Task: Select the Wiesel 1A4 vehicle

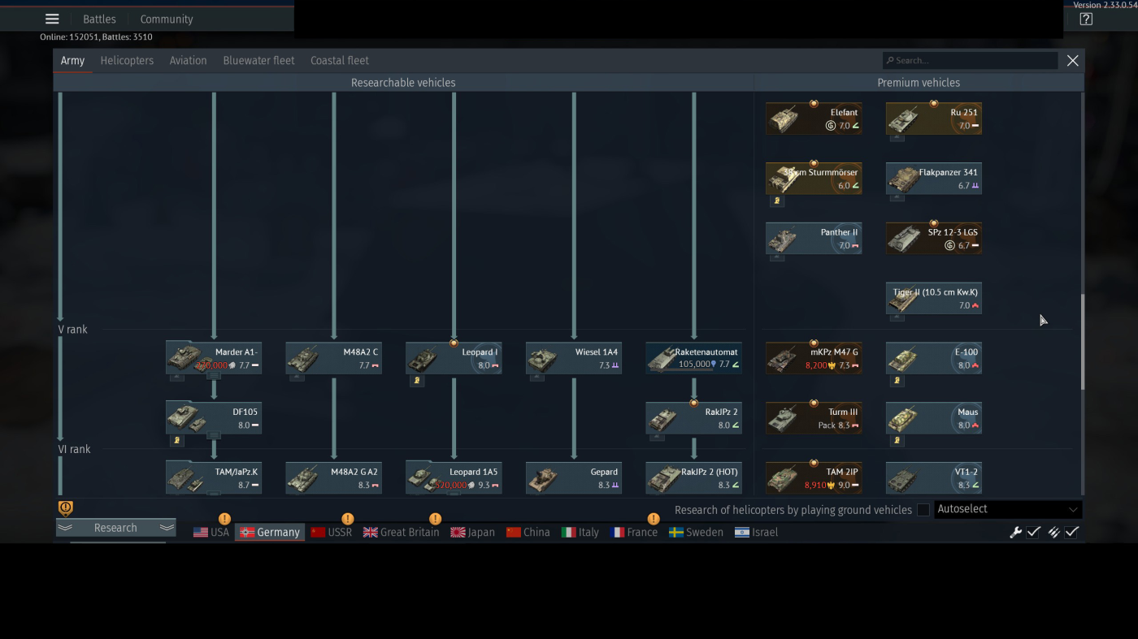Action: pyautogui.click(x=574, y=359)
